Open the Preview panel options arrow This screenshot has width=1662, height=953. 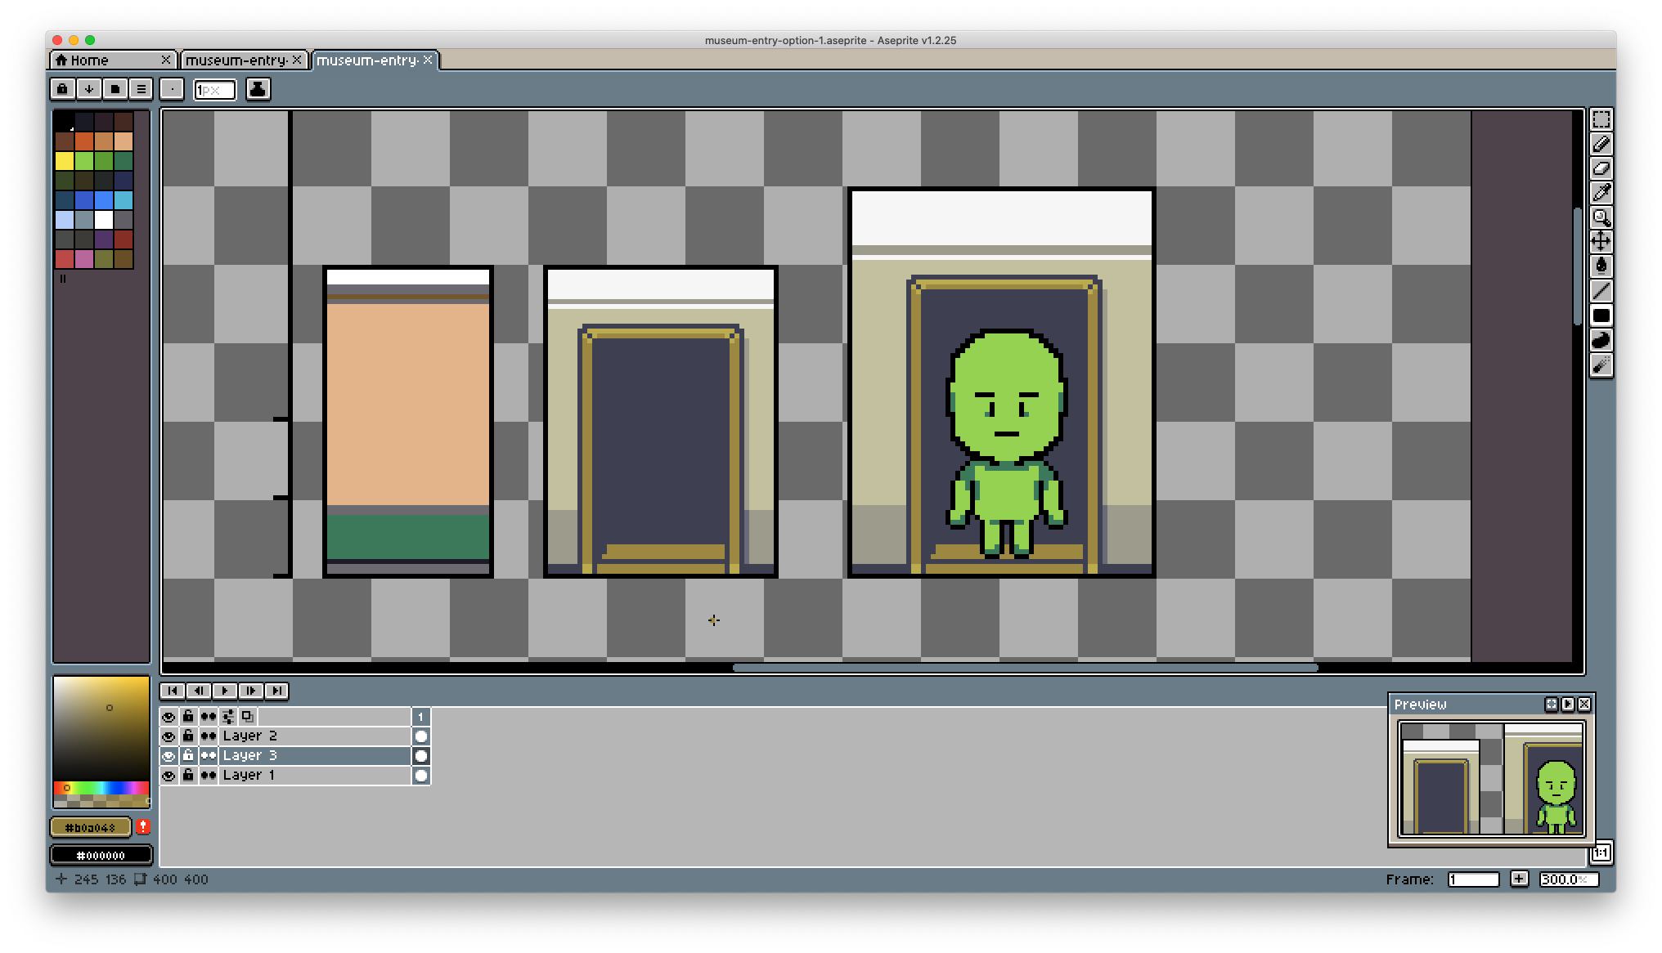(1567, 704)
